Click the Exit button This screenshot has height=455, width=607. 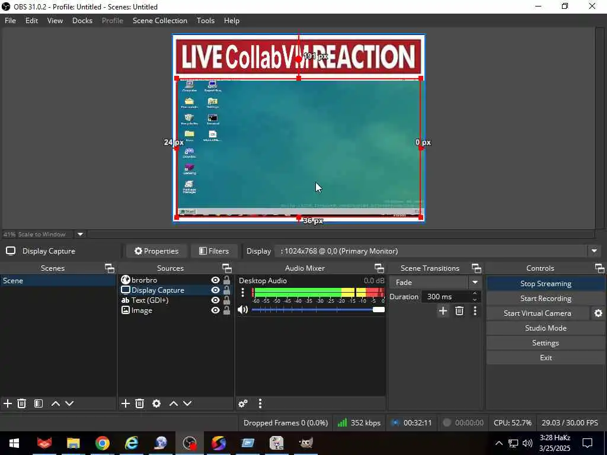[x=545, y=357]
